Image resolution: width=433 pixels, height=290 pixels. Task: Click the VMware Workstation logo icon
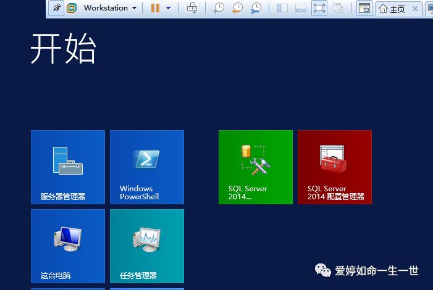pyautogui.click(x=72, y=8)
